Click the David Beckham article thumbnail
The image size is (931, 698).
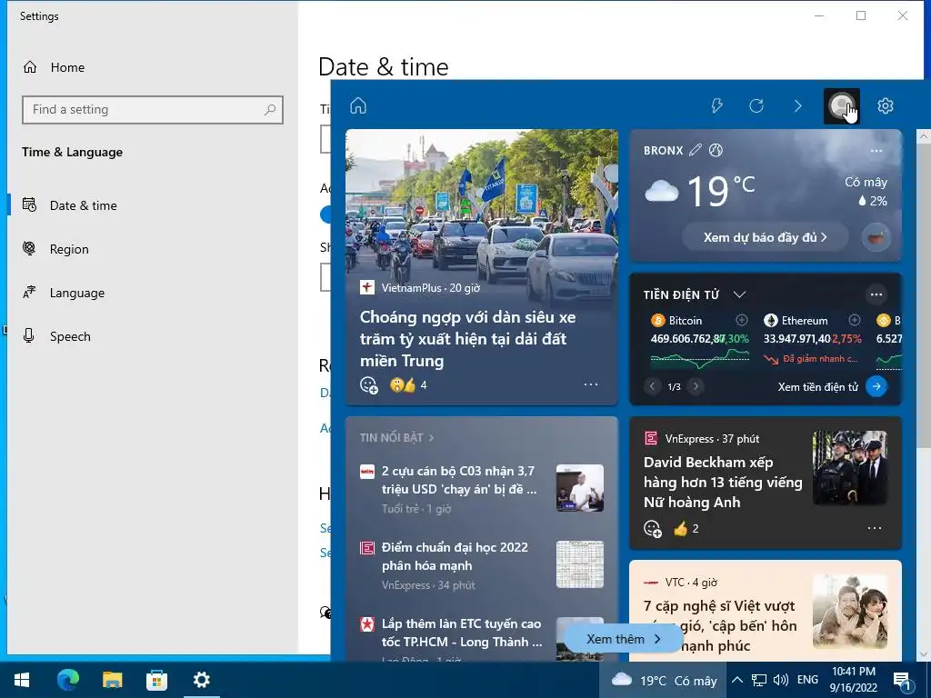click(850, 468)
